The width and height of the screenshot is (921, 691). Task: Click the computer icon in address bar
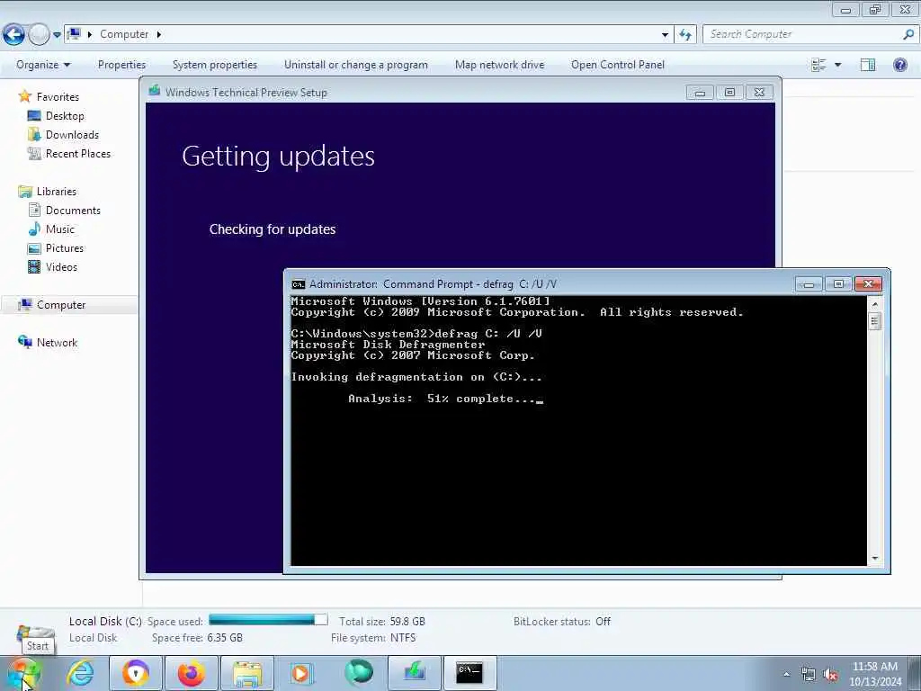[74, 33]
